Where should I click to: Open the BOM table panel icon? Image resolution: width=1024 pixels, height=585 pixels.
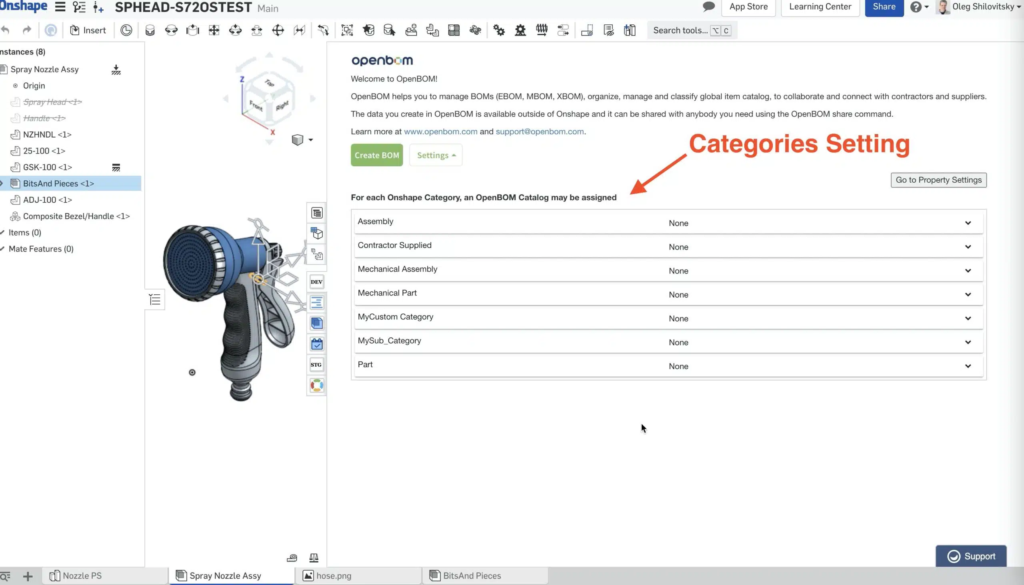click(x=317, y=213)
